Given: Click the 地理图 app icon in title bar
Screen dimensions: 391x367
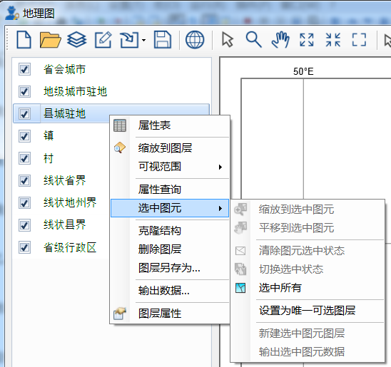Looking at the screenshot, I should click(11, 14).
